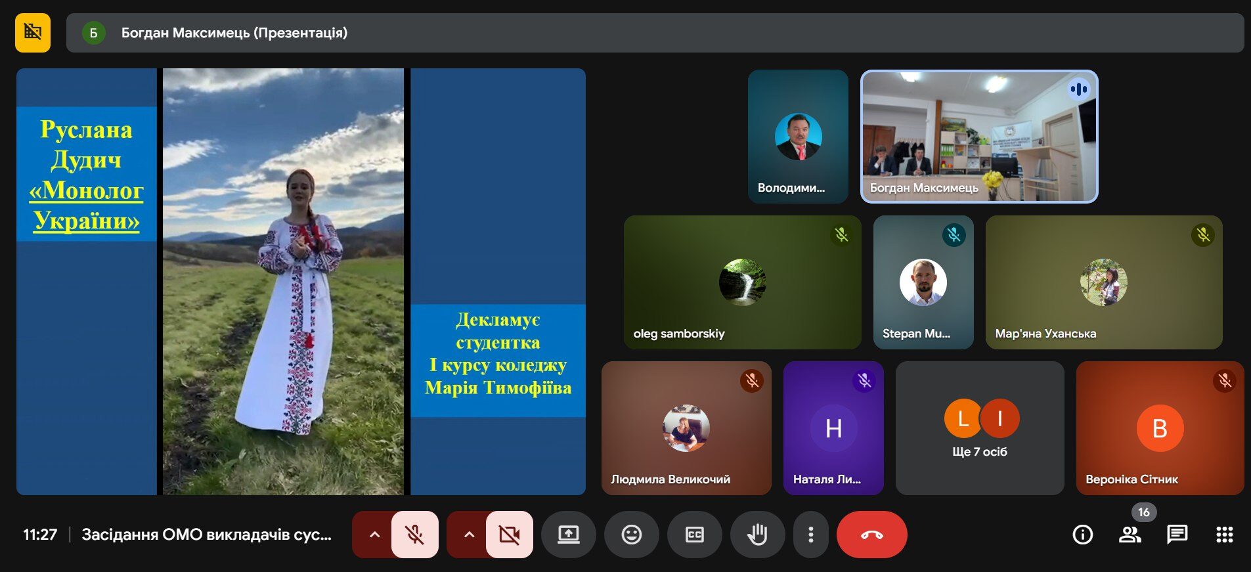This screenshot has height=572, width=1251.
Task: Unmute the microphone
Action: (x=414, y=535)
